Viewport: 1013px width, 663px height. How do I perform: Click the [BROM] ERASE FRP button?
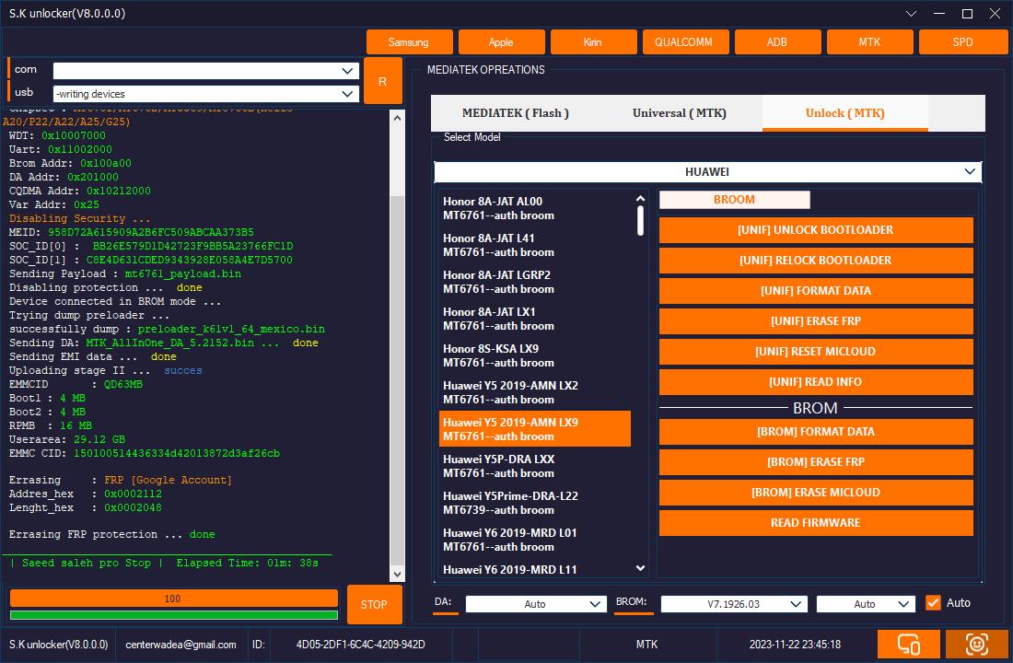pyautogui.click(x=815, y=462)
